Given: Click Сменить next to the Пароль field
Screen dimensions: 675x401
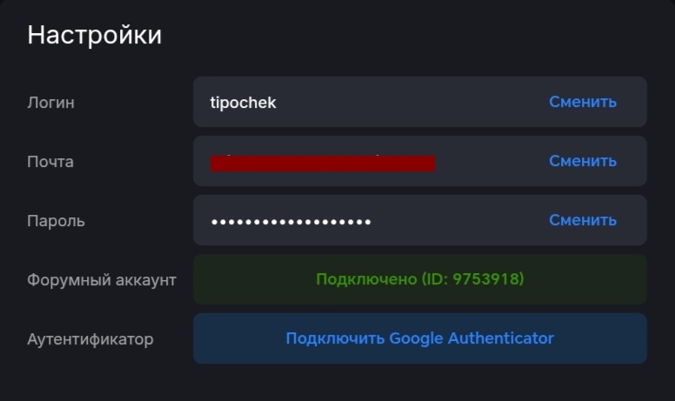Looking at the screenshot, I should [582, 220].
